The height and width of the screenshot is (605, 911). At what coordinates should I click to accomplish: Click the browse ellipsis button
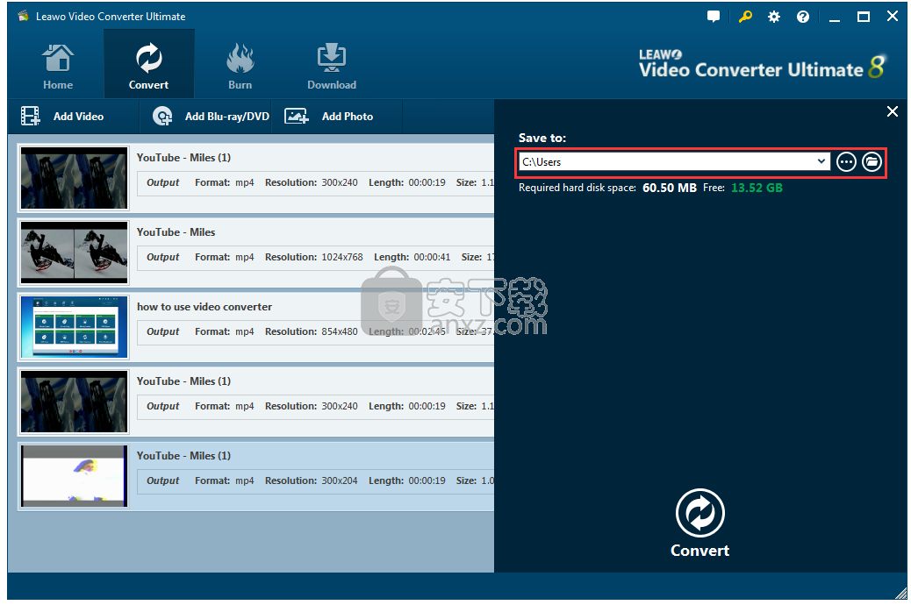point(847,162)
